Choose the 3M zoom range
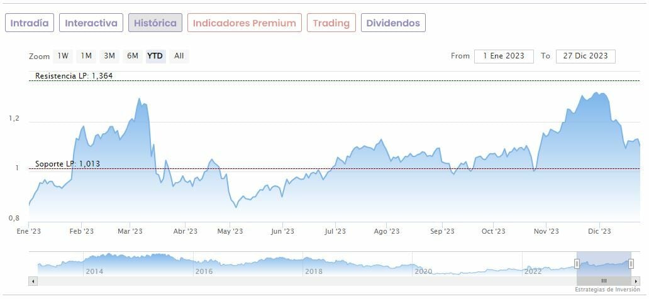649x299 pixels. tap(109, 56)
